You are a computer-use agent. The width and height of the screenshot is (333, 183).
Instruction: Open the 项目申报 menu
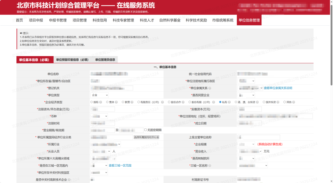(36, 20)
